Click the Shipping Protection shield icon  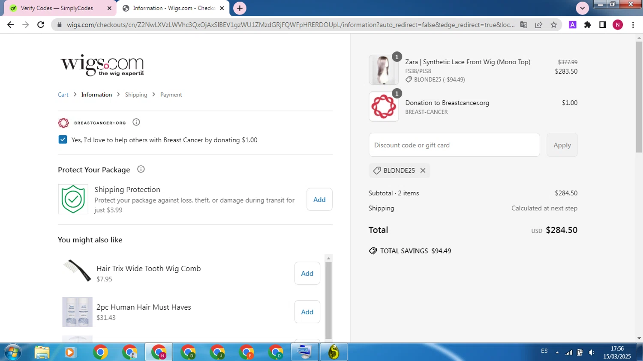tap(73, 199)
